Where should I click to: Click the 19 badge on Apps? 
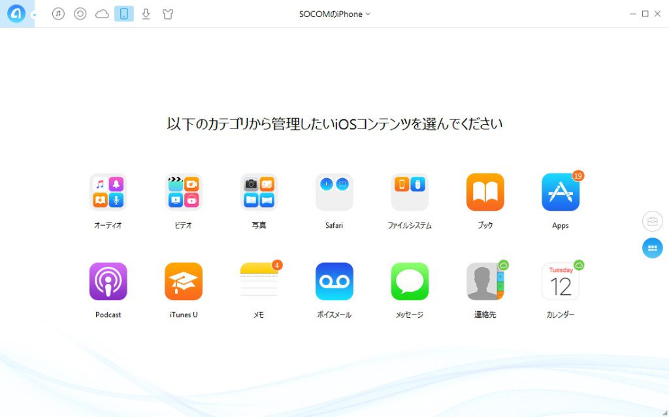pos(578,176)
